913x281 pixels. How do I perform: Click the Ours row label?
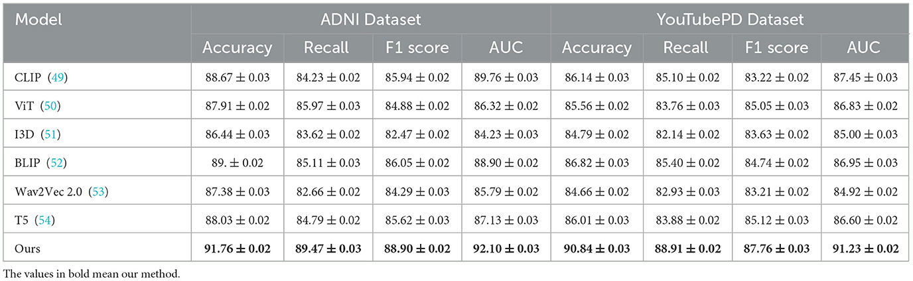[x=29, y=249]
